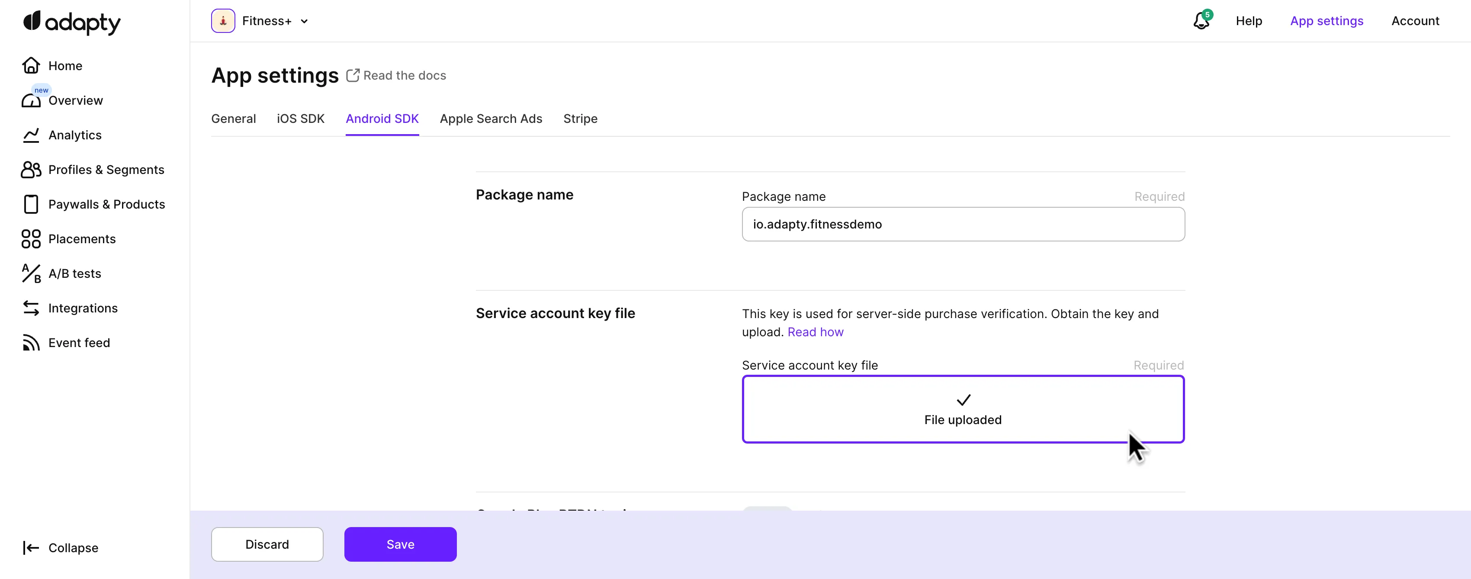
Task: Switch to the Stripe tab
Action: coord(580,119)
